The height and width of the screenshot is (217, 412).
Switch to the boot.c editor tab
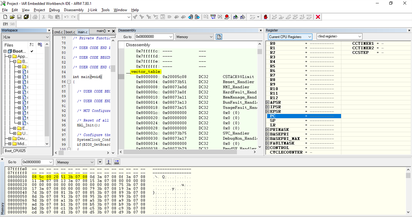(x=70, y=32)
